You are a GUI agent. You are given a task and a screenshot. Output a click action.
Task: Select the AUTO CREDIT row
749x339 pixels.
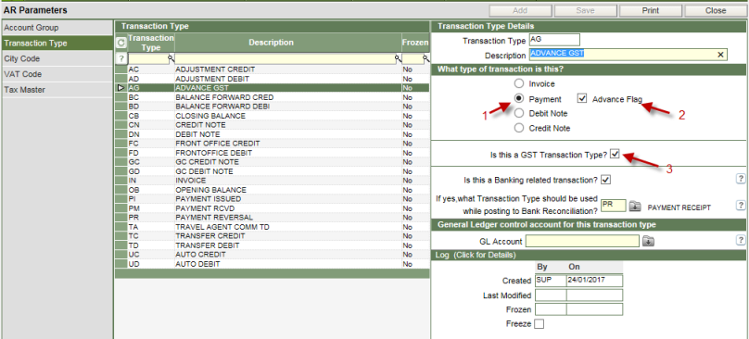[x=273, y=255]
